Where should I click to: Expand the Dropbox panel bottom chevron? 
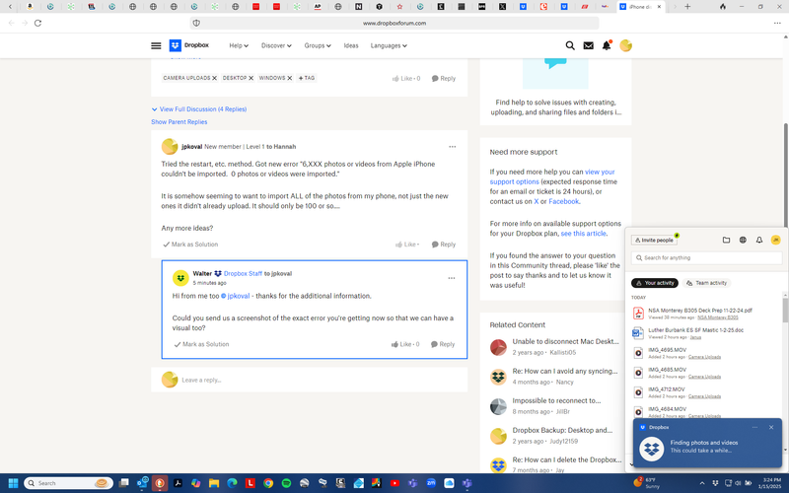point(631,463)
